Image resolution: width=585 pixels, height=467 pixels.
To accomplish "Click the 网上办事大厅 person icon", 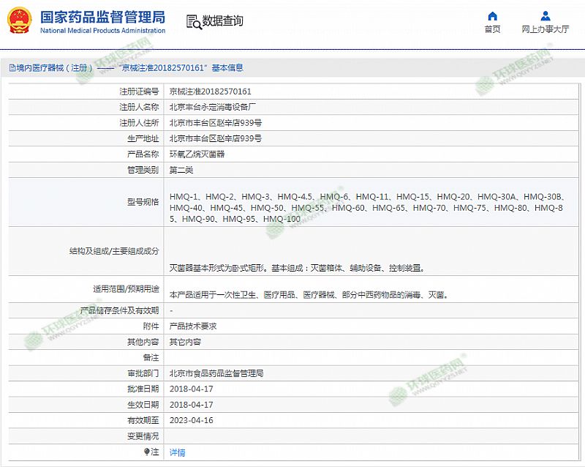I will (x=546, y=16).
